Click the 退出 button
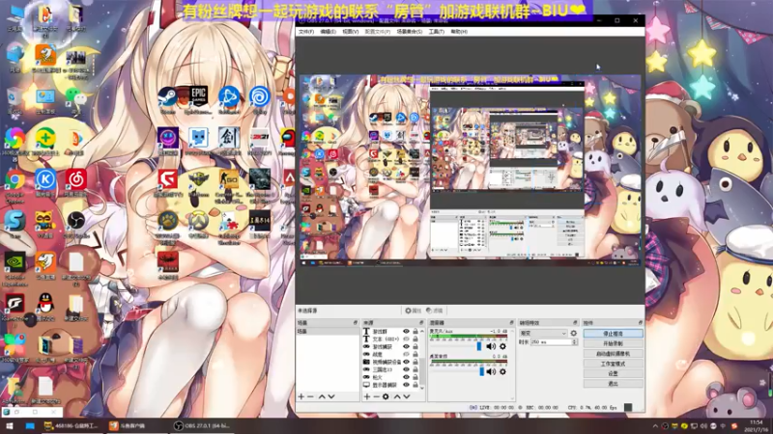This screenshot has height=434, width=773. tap(614, 383)
